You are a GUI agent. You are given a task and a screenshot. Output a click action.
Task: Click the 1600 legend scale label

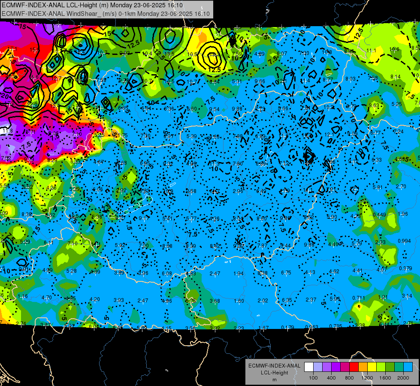point(385,378)
